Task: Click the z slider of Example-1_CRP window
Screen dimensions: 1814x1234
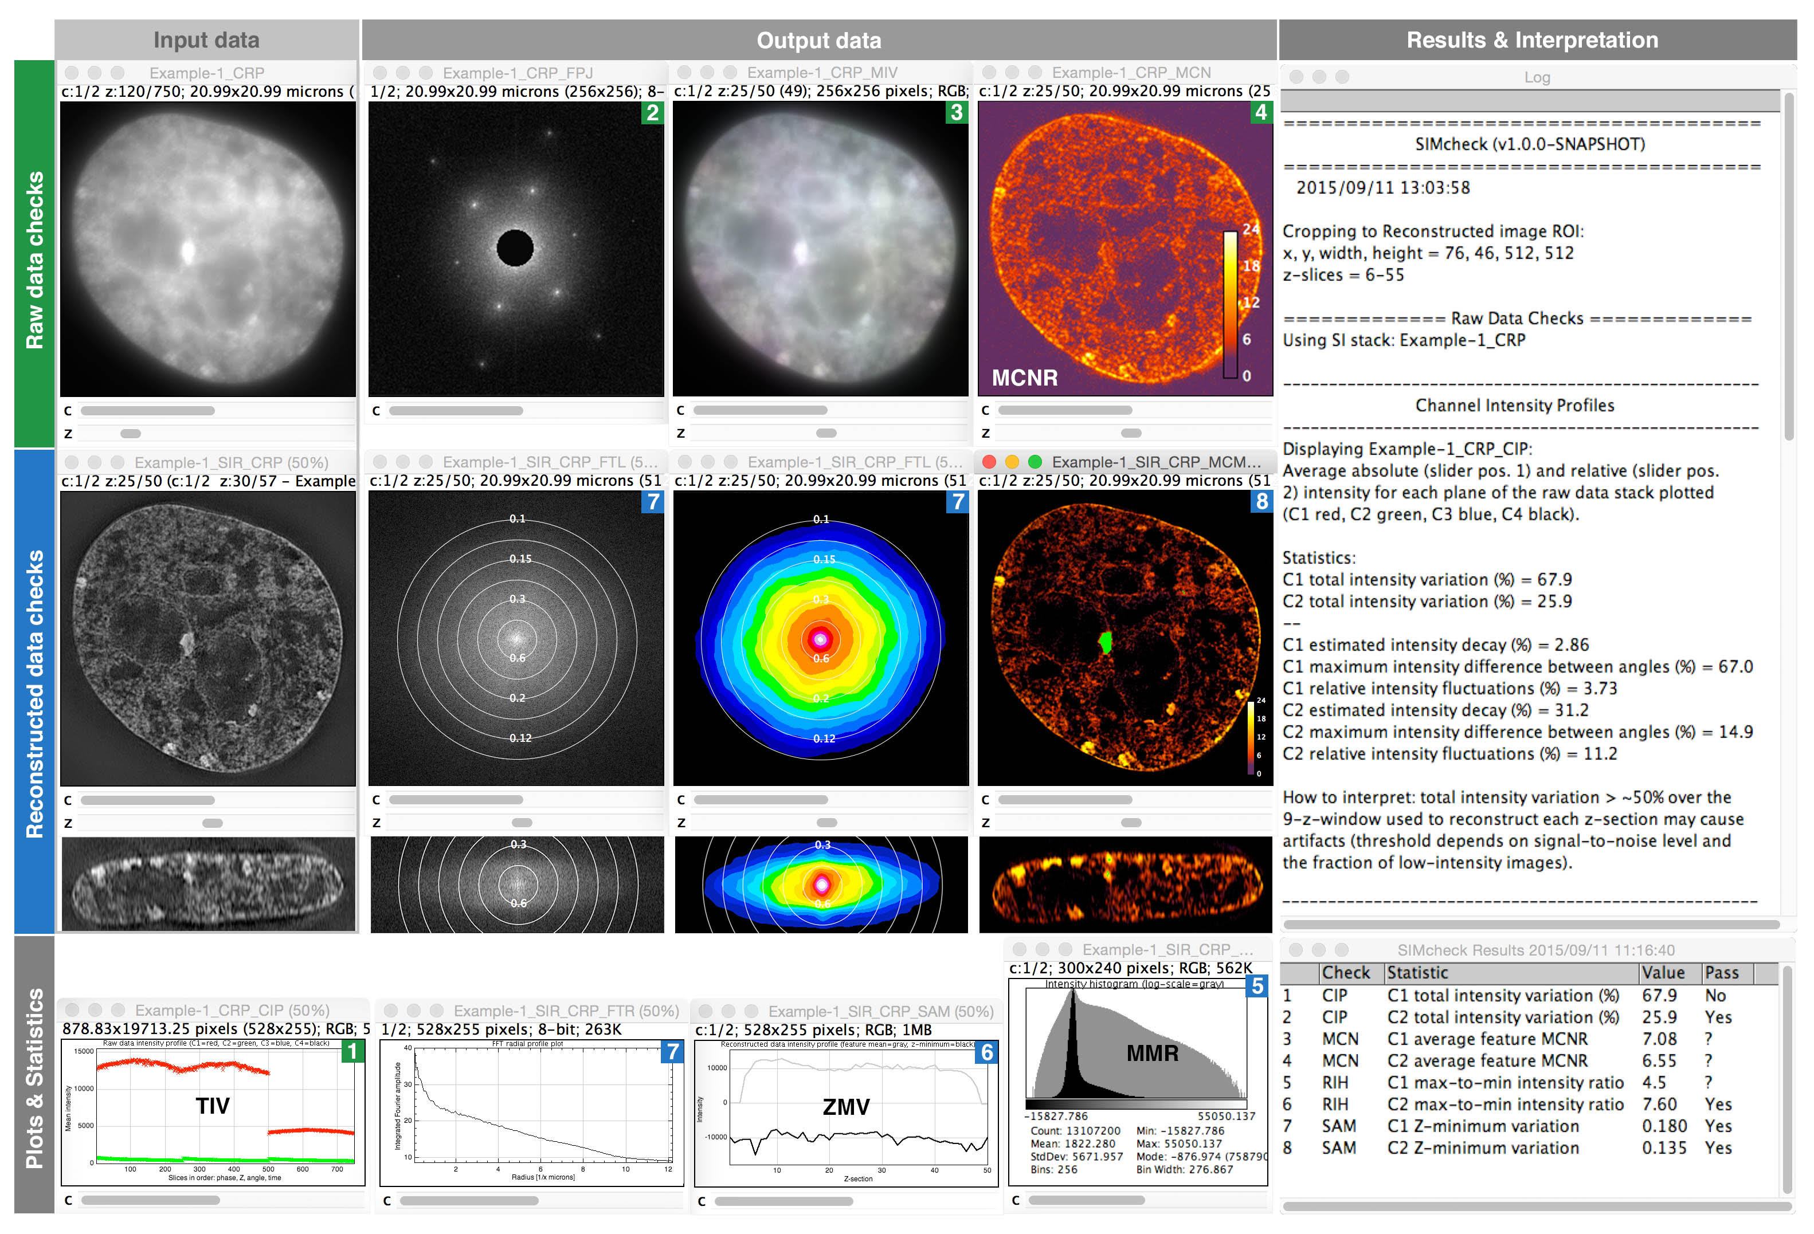Action: coord(130,434)
